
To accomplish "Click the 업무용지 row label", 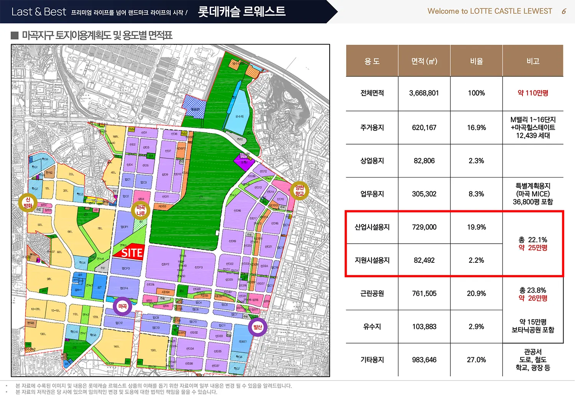I will [372, 194].
